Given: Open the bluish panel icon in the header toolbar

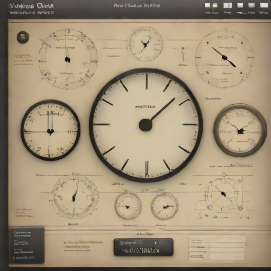Looking at the screenshot, I should 228,5.
